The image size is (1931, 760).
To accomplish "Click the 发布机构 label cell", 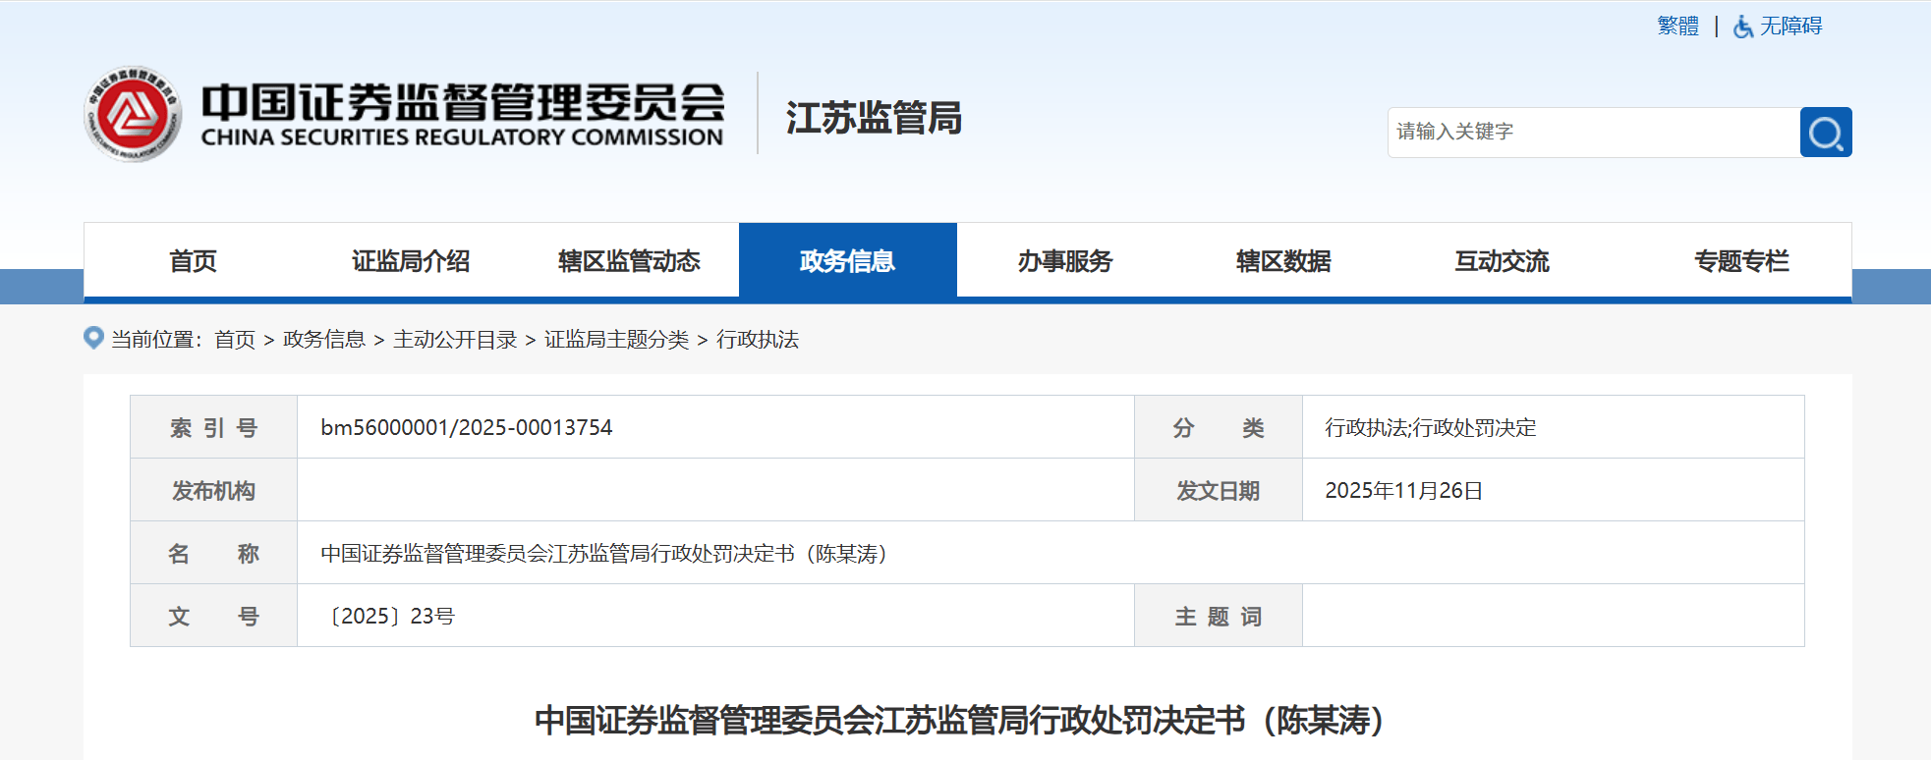I will tap(214, 491).
